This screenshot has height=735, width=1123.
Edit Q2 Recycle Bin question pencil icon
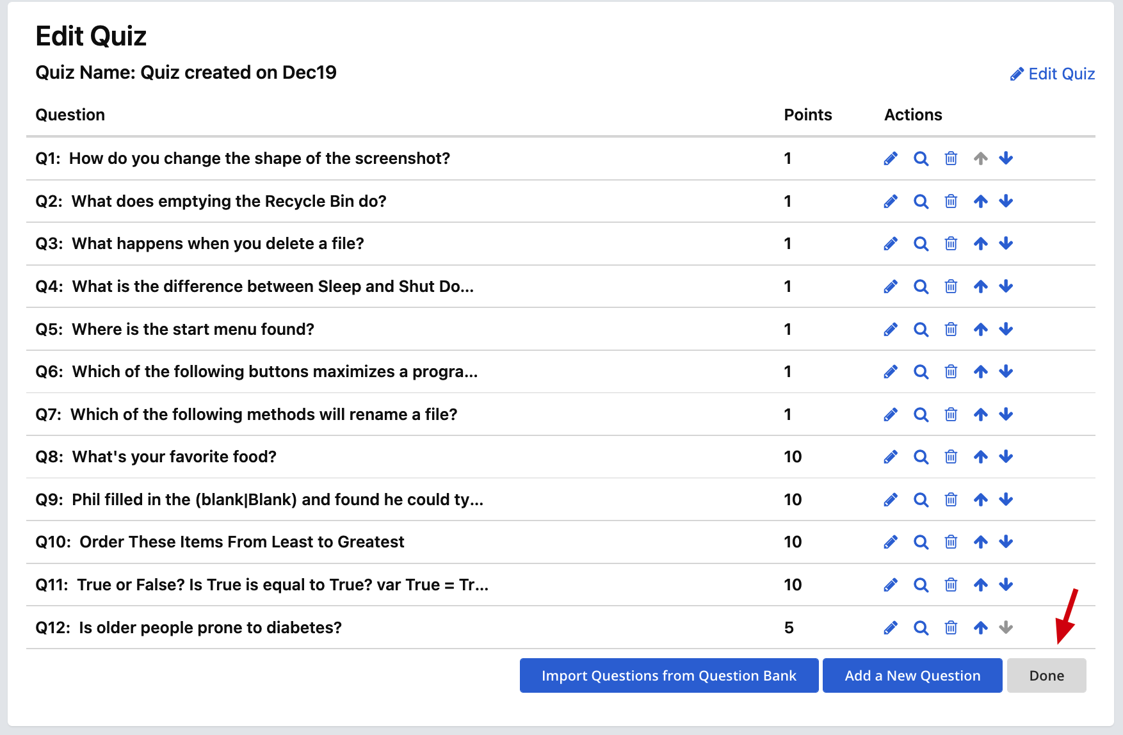[891, 201]
